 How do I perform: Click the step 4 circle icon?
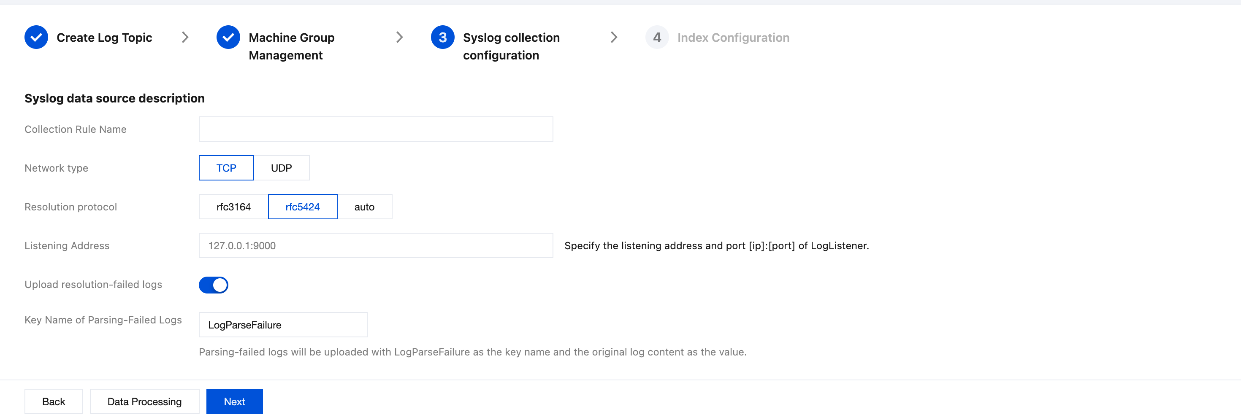pos(657,38)
